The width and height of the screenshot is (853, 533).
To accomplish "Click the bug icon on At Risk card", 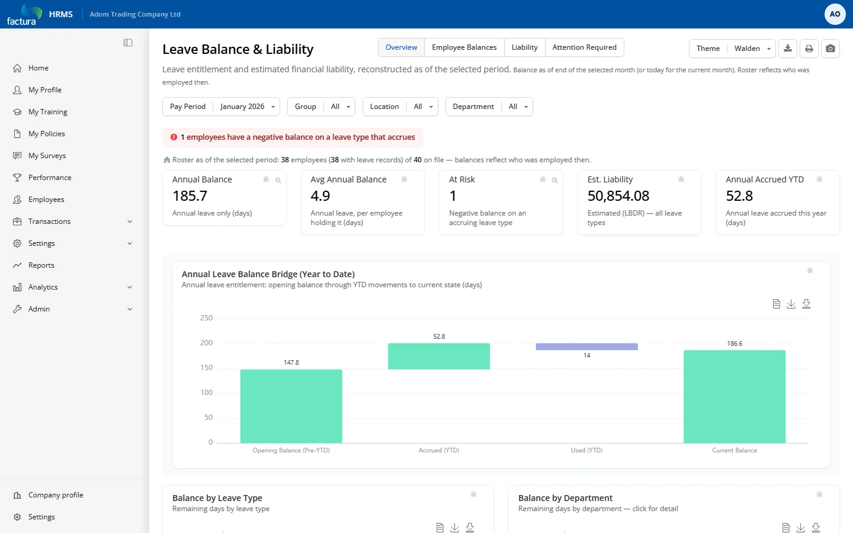I will 543,179.
